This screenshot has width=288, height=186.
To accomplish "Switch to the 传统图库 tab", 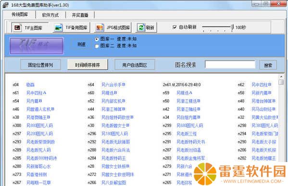I will [20, 15].
